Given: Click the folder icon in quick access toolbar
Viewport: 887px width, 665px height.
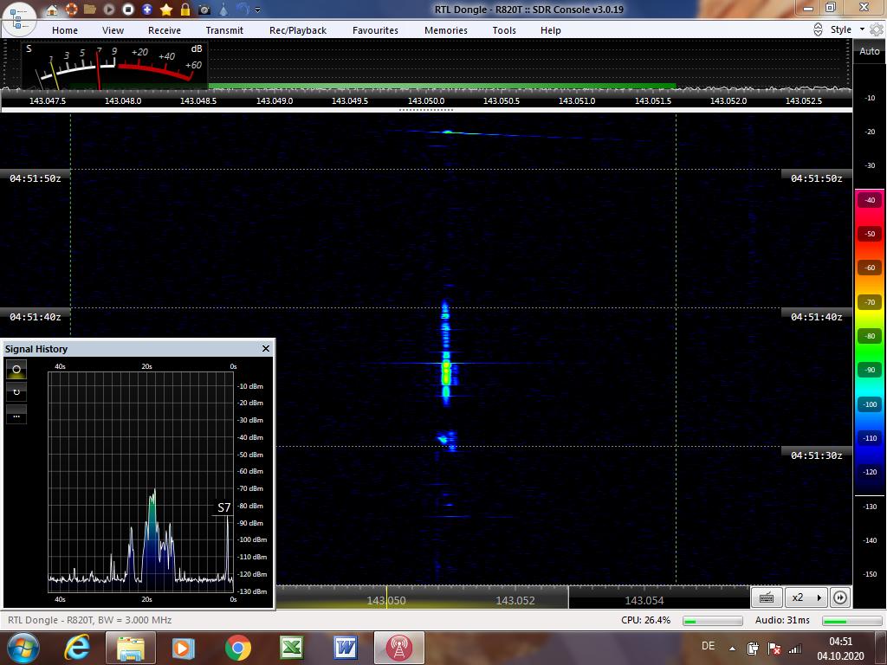Looking at the screenshot, I should coord(90,10).
